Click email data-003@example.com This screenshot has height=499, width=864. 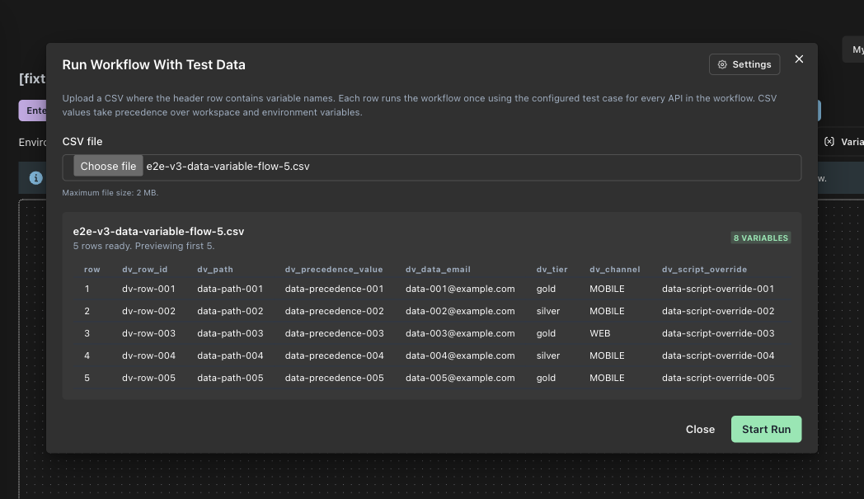(460, 333)
